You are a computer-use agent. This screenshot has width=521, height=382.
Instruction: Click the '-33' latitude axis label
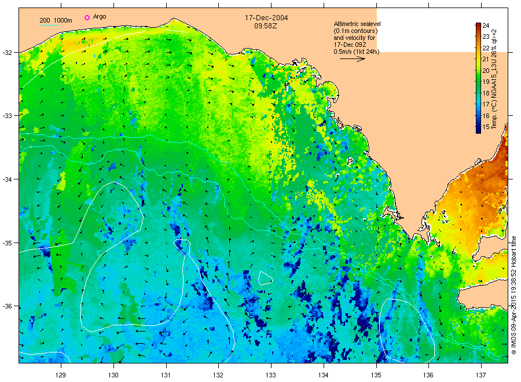[x=7, y=116]
